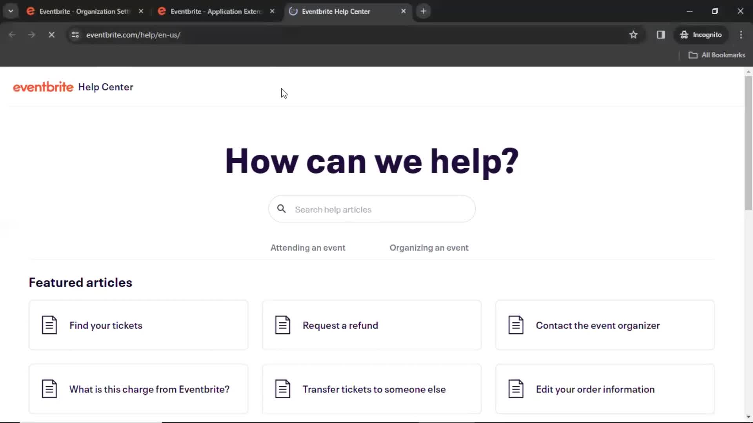This screenshot has height=423, width=753.
Task: Click document icon beside What is this charge
Action: (49, 389)
